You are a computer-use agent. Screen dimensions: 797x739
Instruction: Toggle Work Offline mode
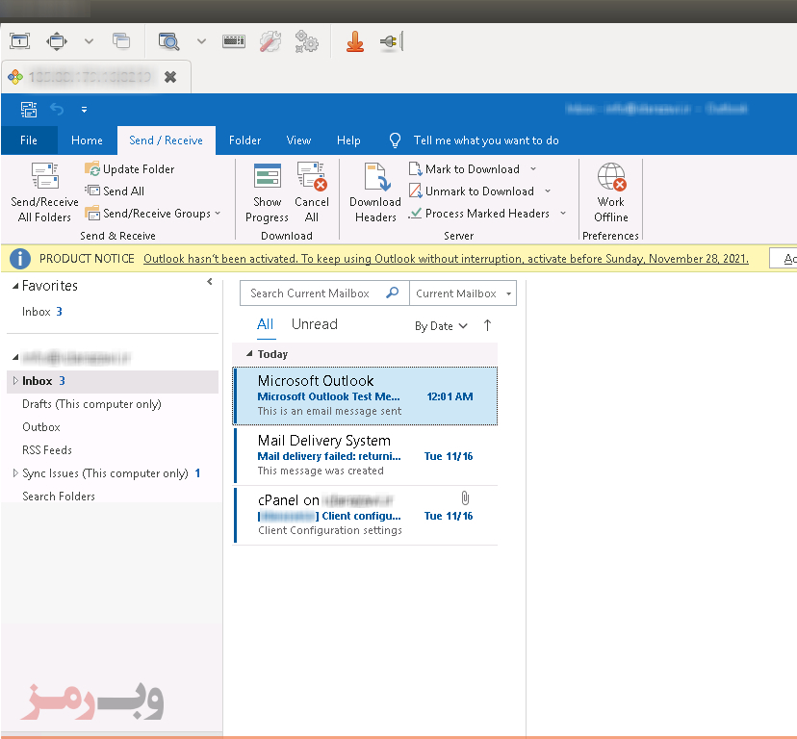(611, 193)
